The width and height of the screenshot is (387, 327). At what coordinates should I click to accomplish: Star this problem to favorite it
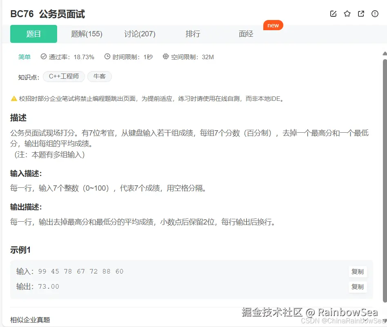(x=347, y=13)
